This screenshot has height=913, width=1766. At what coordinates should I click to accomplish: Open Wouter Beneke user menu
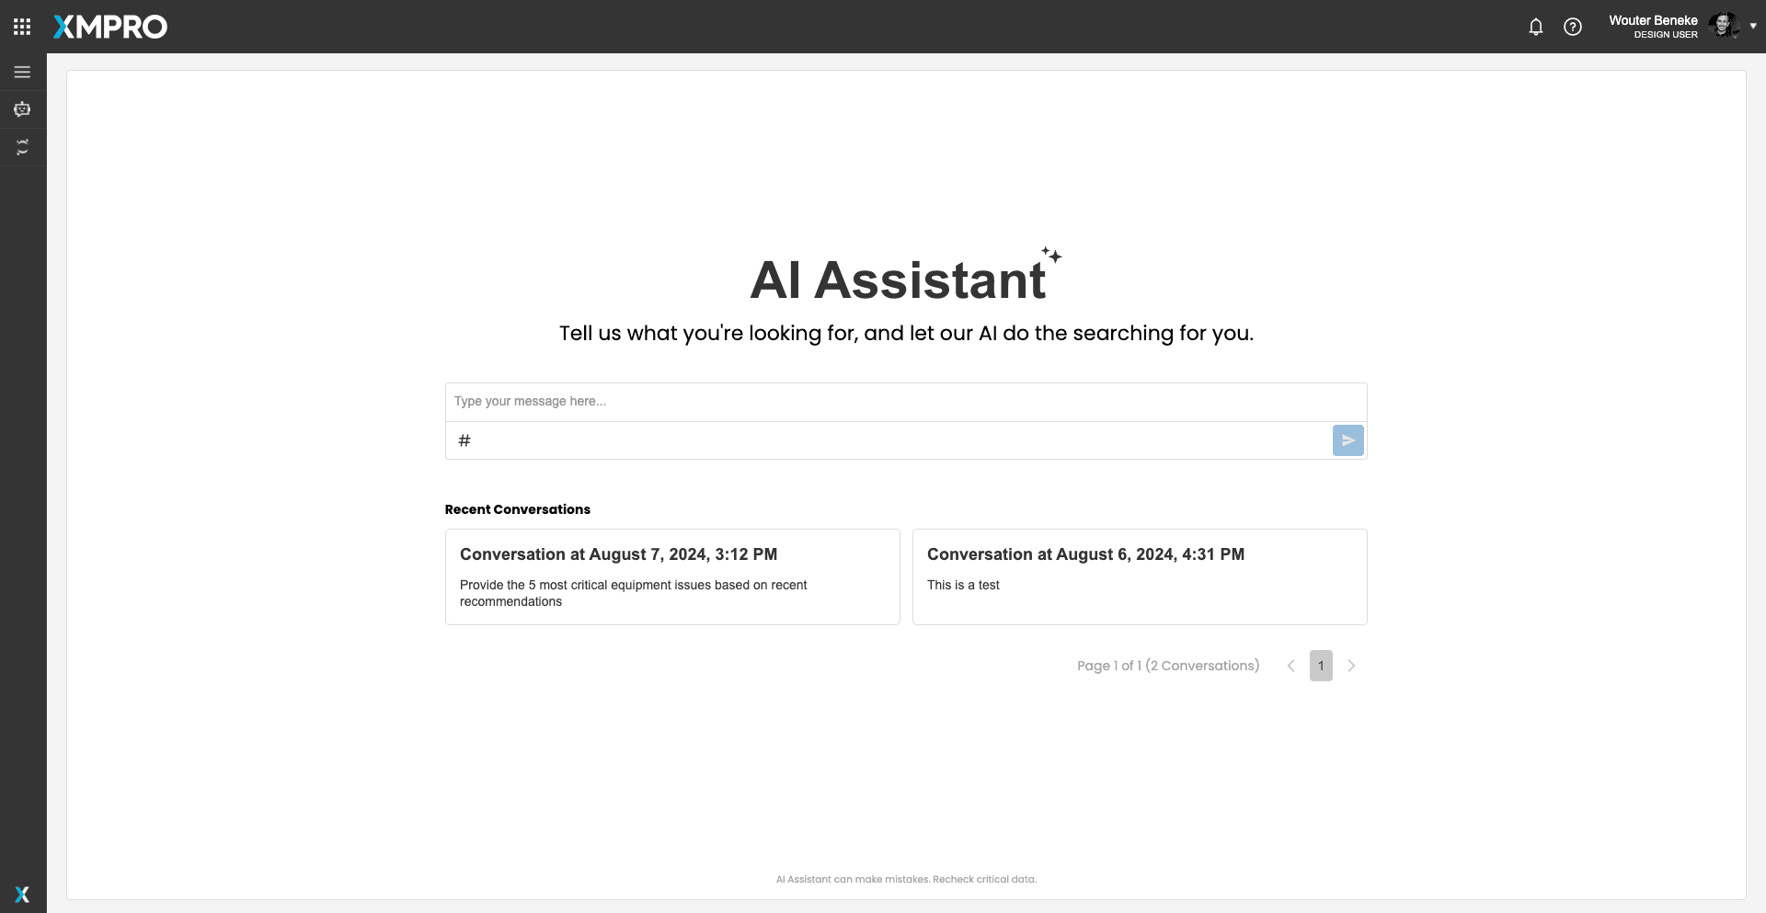coord(1653,26)
